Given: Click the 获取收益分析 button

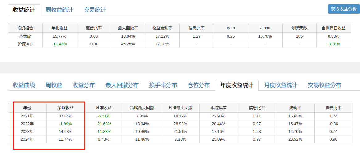Looking at the screenshot, I should click(x=344, y=9).
